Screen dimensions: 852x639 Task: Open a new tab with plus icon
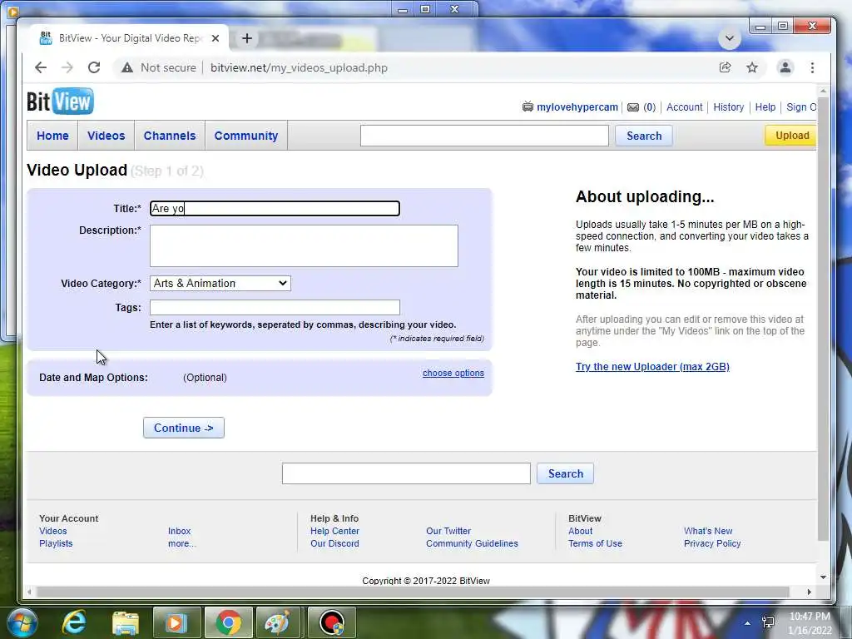point(246,38)
